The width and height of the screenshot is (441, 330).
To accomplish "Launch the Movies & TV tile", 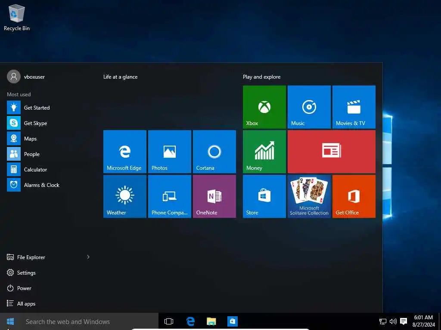I will [x=354, y=107].
